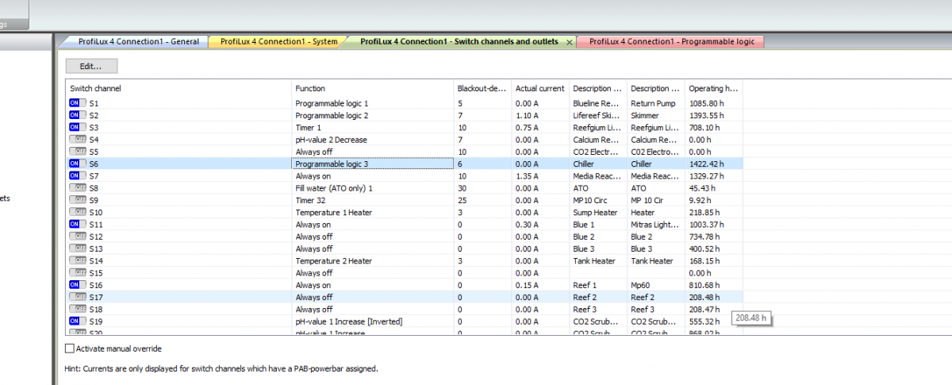
Task: Toggle the S14 OFF switch
Action: (x=77, y=260)
